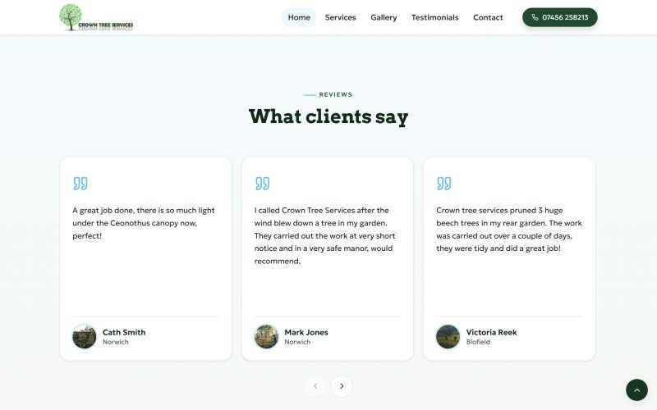Image resolution: width=657 pixels, height=410 pixels.
Task: Click the Blofield location text
Action: coord(478,342)
